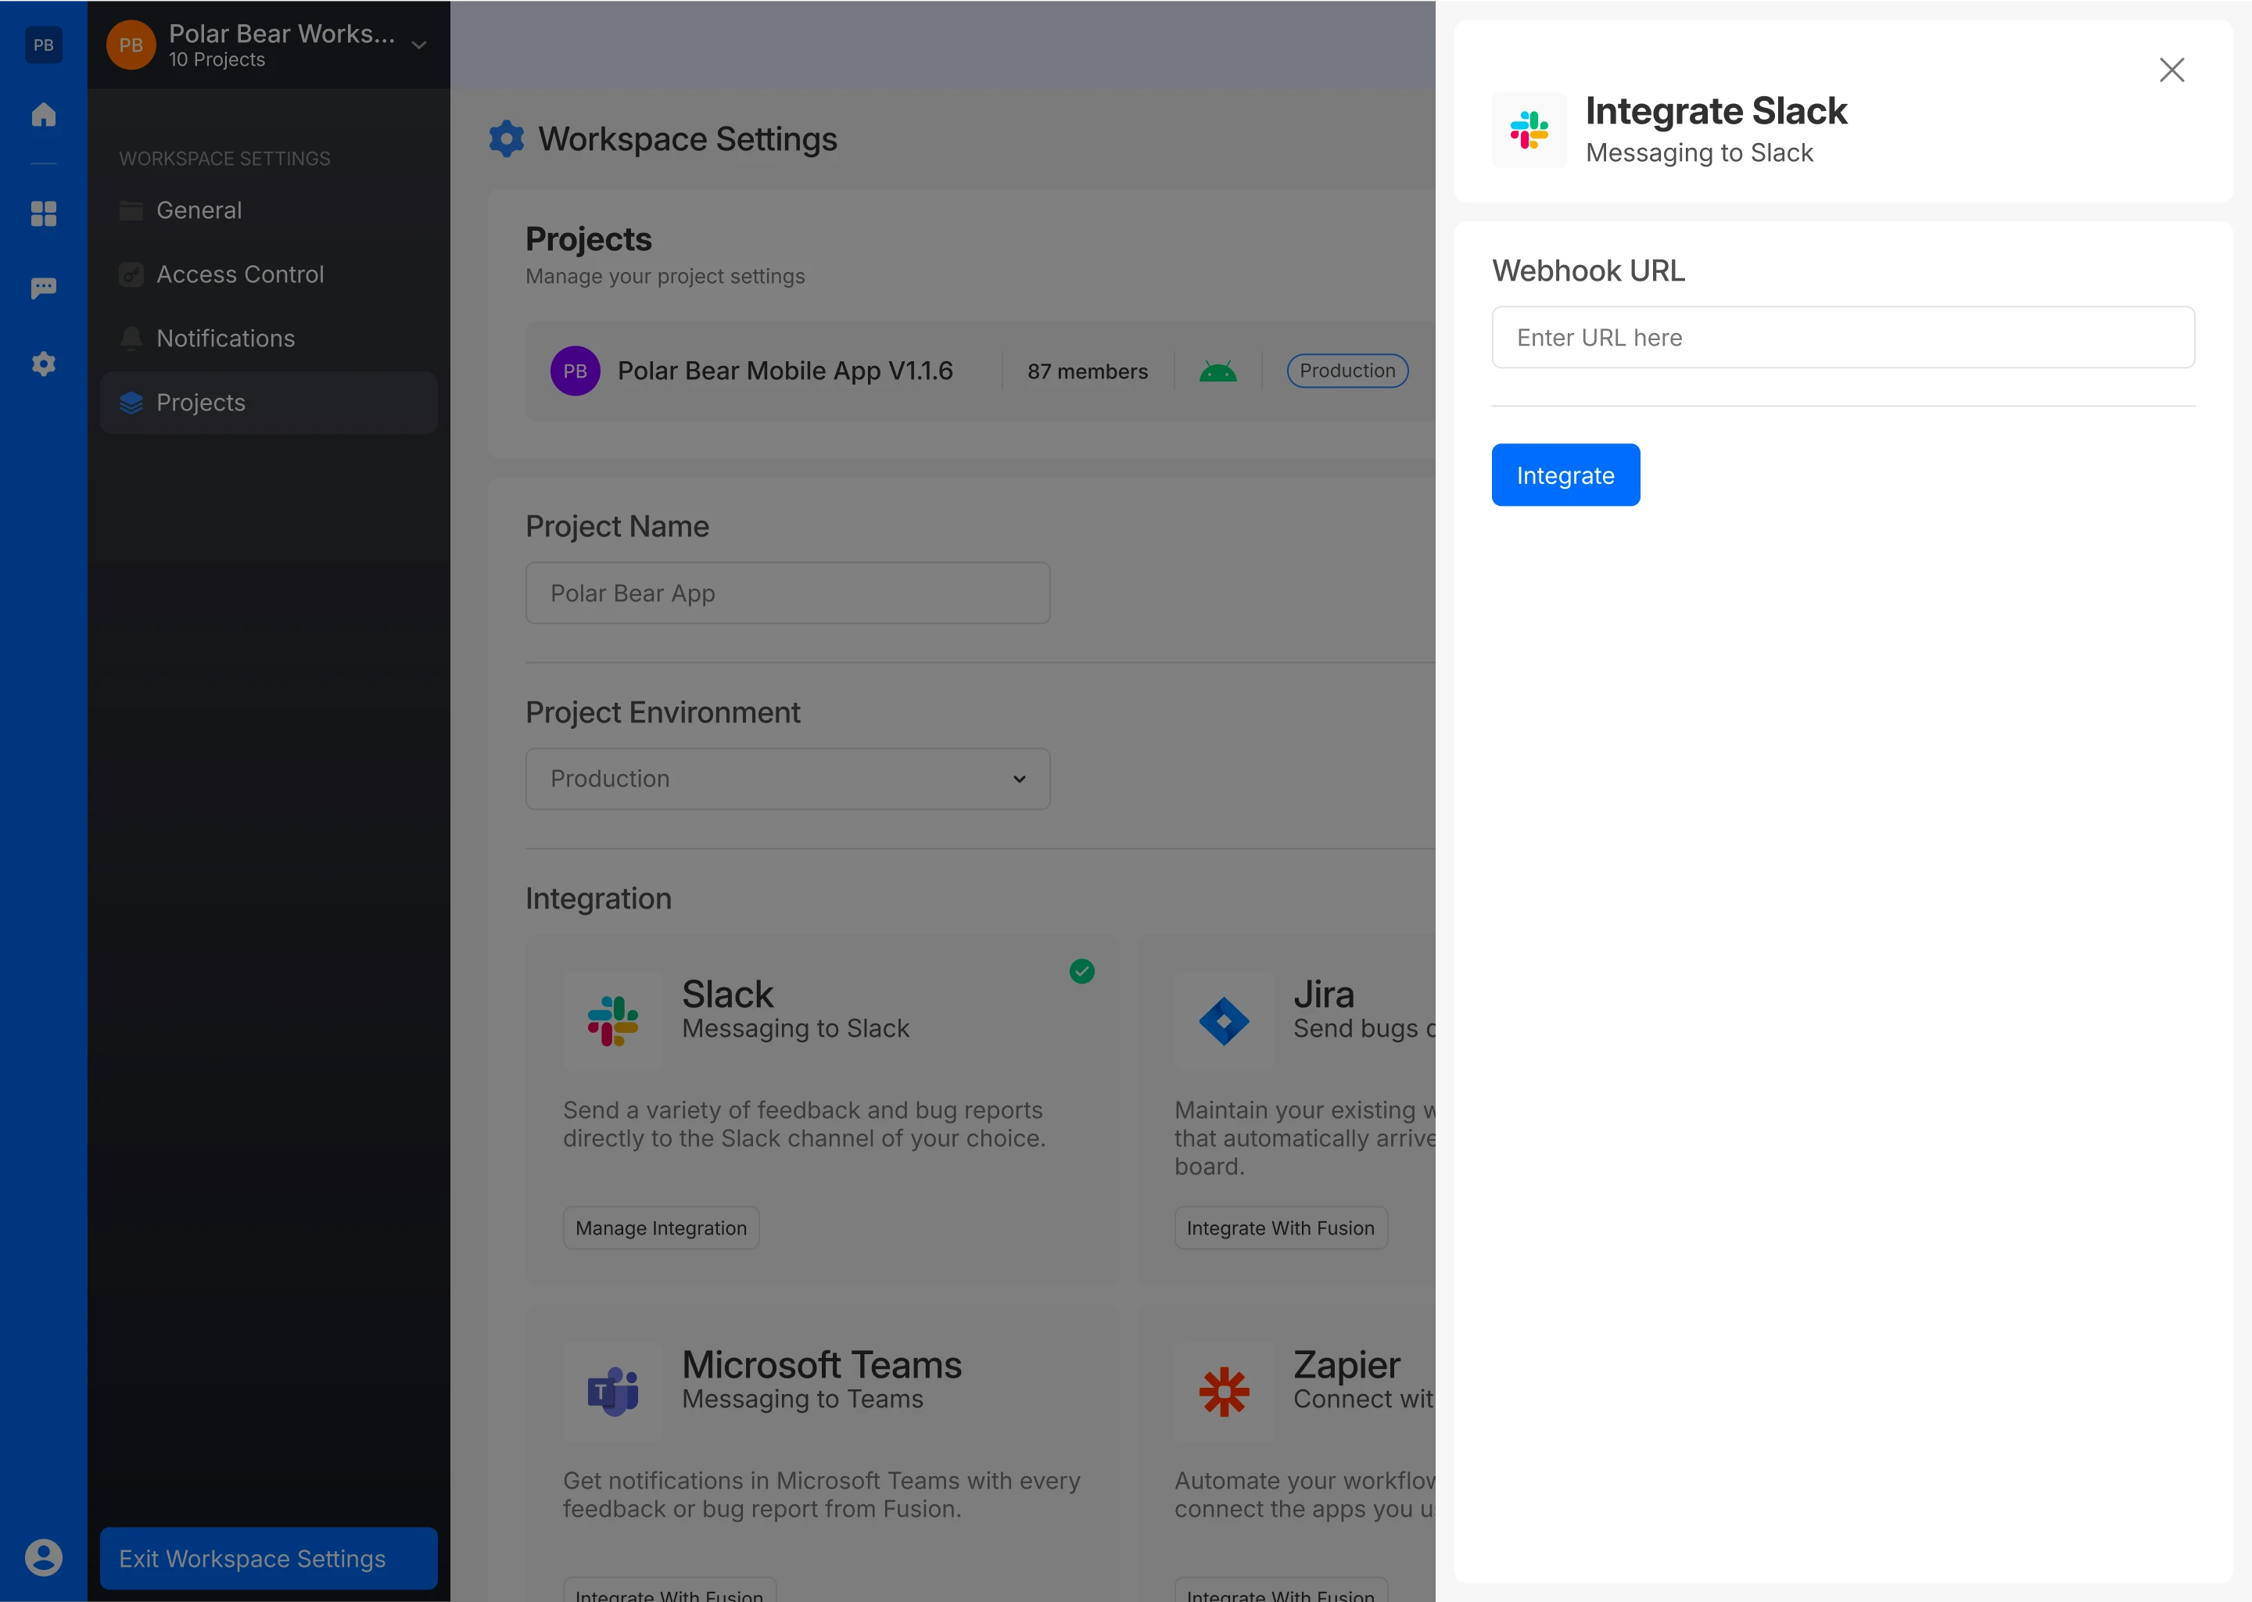2252x1602 pixels.
Task: Click the Integrate button
Action: tap(1565, 475)
